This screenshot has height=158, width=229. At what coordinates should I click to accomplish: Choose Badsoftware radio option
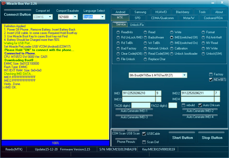click(x=154, y=37)
